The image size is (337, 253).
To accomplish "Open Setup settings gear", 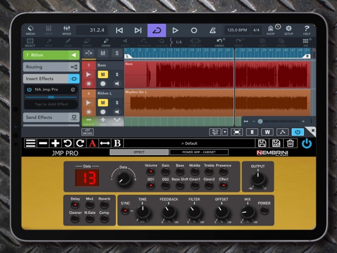I will (289, 31).
